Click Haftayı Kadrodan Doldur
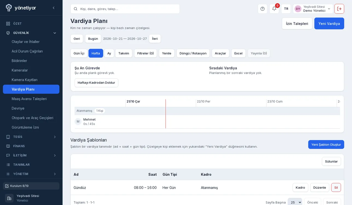Screen dimensions: 352x205 click(x=96, y=83)
